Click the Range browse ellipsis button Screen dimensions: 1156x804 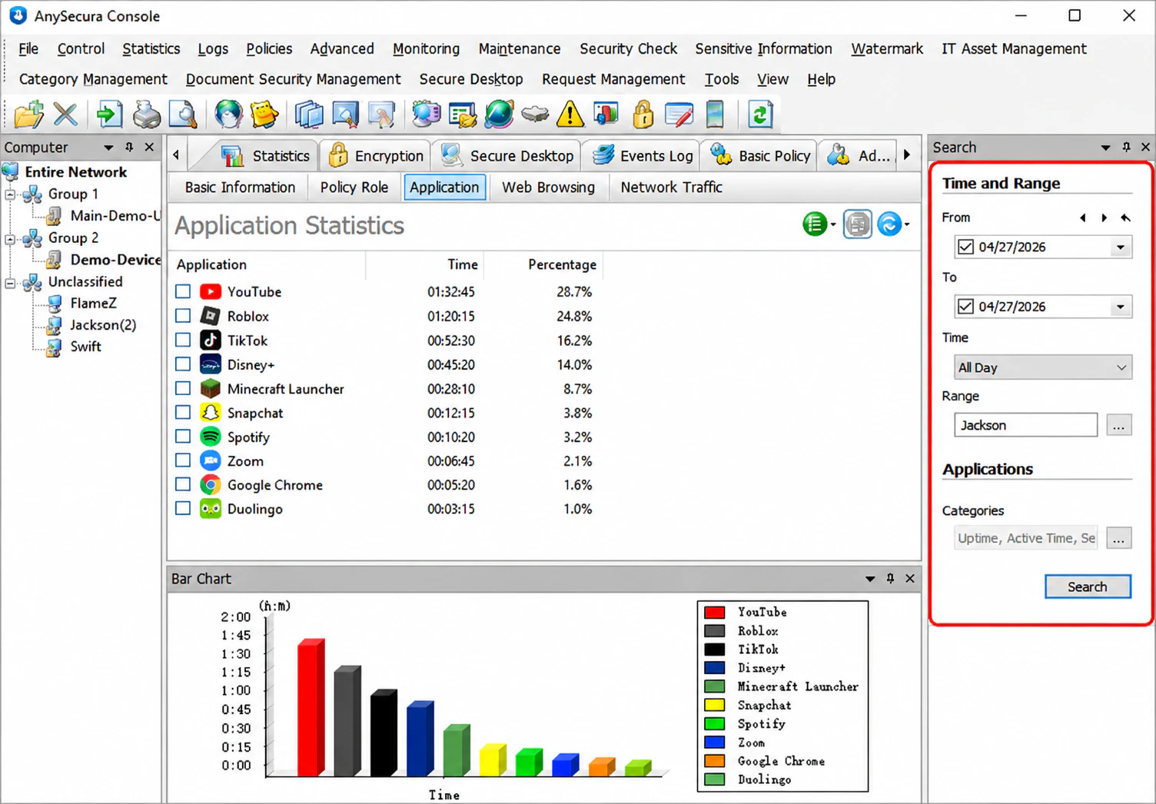click(1119, 425)
